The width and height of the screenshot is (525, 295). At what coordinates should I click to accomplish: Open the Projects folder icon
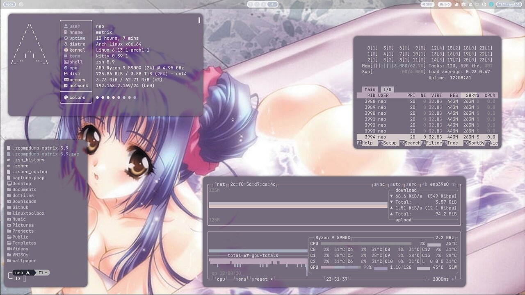coord(9,231)
